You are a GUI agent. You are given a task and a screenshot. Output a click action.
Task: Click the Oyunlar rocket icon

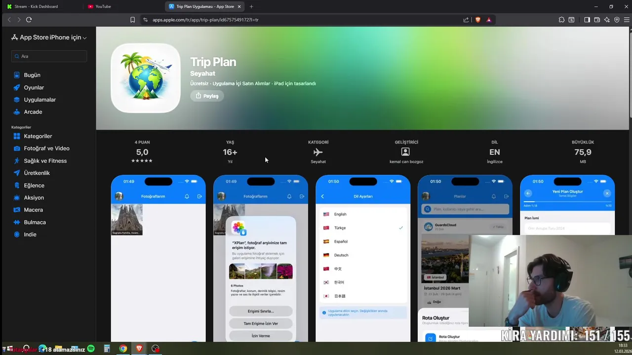tap(17, 87)
